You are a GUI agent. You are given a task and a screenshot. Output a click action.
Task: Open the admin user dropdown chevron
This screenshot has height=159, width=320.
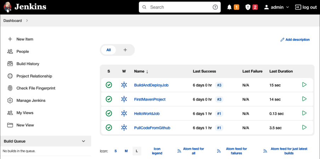click(287, 7)
